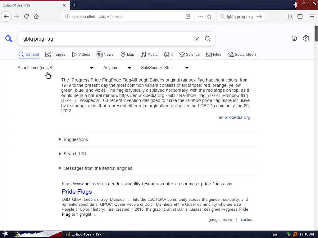This screenshot has height=238, width=318.
Task: Clear the search query with X
Action: pos(197,39)
